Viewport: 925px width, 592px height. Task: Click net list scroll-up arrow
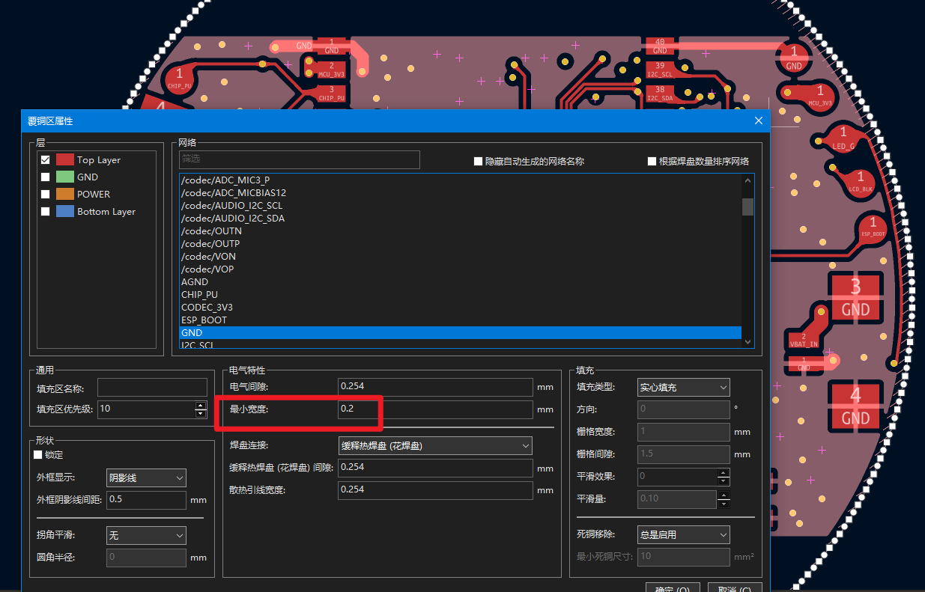tap(747, 180)
